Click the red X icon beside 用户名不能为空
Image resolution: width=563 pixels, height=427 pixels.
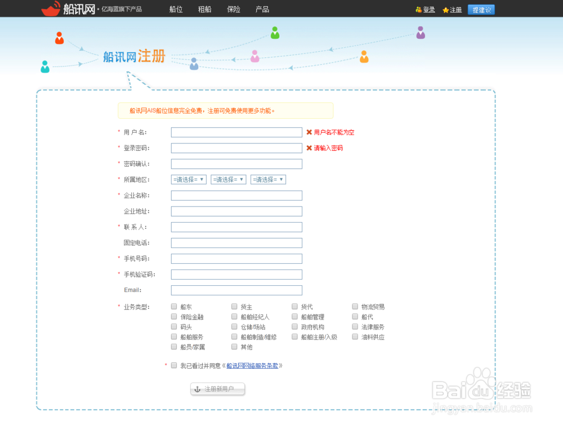pyautogui.click(x=309, y=132)
